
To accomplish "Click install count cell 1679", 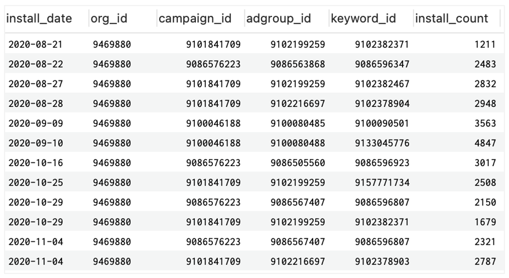I will coord(485,222).
